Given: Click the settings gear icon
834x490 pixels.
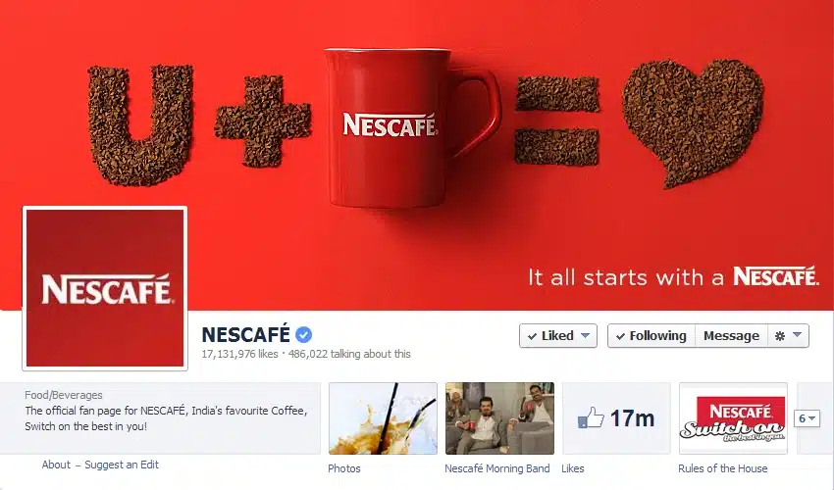Looking at the screenshot, I should coord(780,336).
